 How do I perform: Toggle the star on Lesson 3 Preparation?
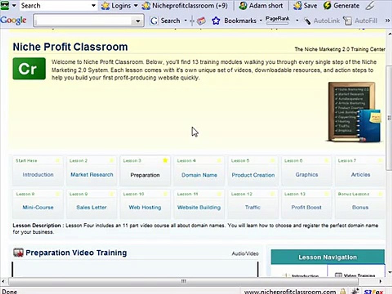[x=165, y=160]
